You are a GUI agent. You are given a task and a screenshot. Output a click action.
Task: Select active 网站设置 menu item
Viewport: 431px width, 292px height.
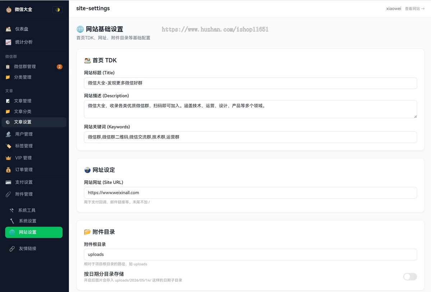pyautogui.click(x=34, y=232)
